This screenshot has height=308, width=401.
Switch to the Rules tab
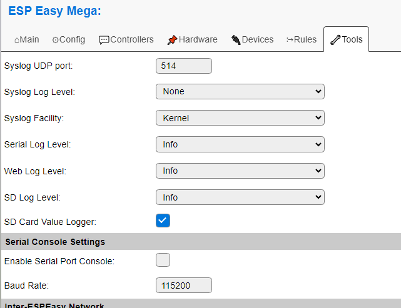tap(302, 39)
